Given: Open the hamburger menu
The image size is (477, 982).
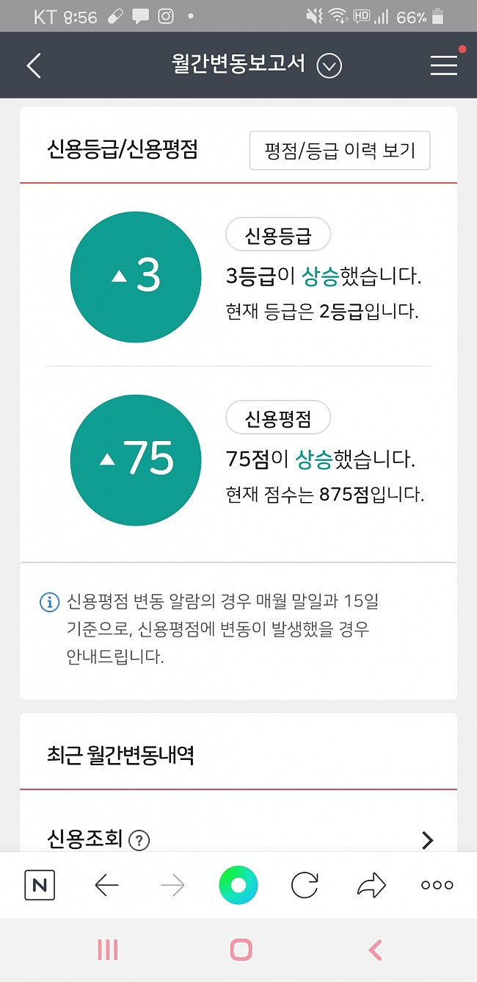Looking at the screenshot, I should [444, 65].
